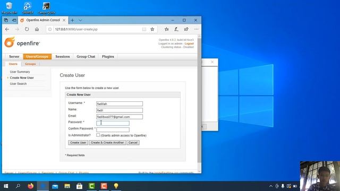Viewport: 340px width, 191px height.
Task: Toggle the Is Administrator checkbox
Action: click(x=98, y=135)
